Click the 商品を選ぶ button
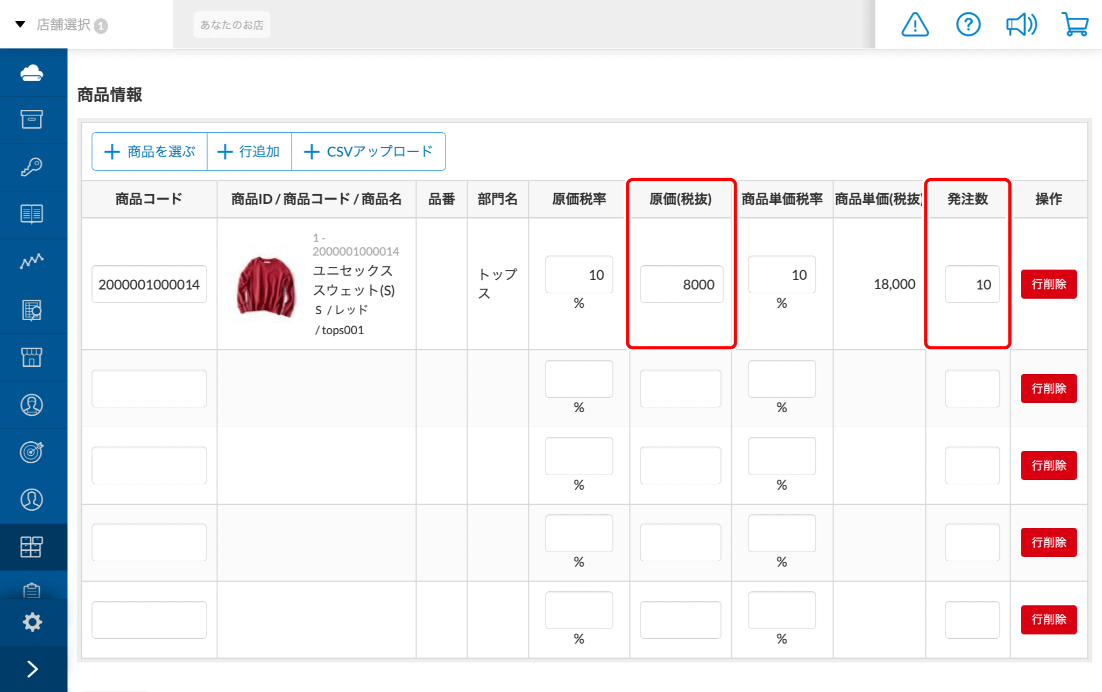 [x=150, y=152]
